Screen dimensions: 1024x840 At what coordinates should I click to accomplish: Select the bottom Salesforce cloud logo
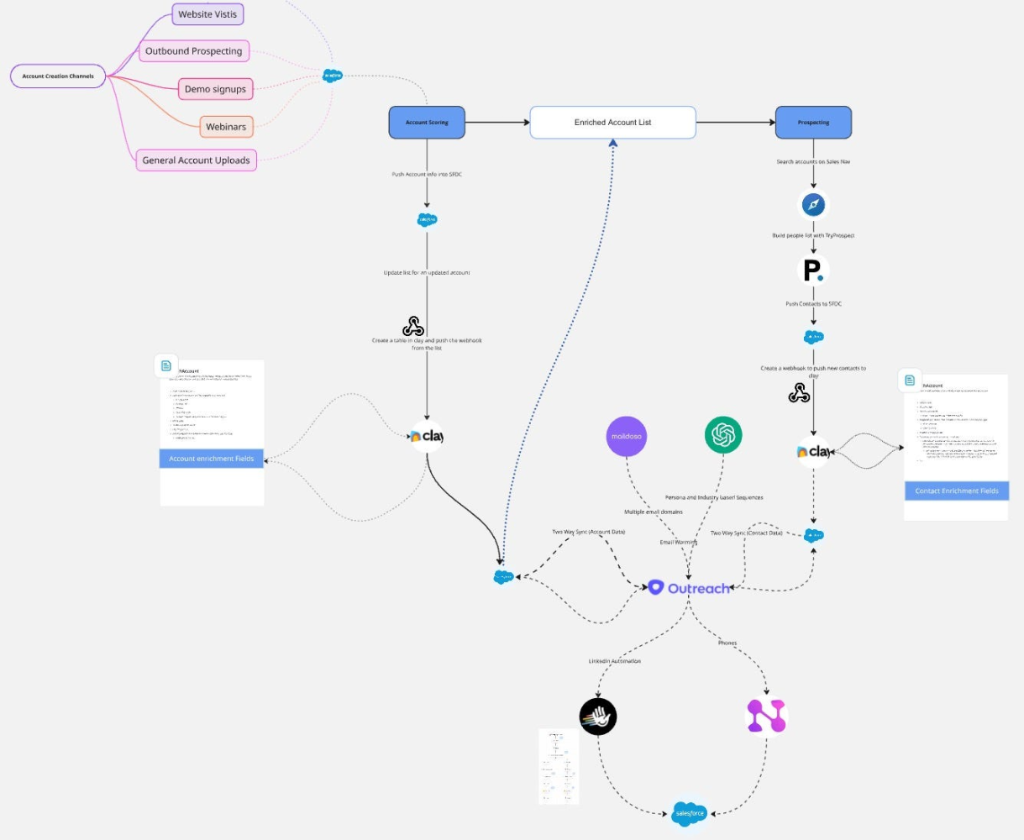pos(689,812)
